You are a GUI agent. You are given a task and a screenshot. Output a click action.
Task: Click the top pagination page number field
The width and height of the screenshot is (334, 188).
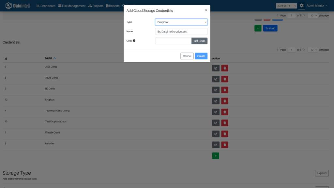291,16
